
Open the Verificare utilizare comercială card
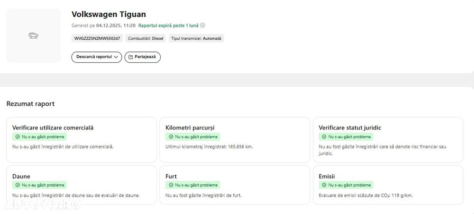click(82, 140)
